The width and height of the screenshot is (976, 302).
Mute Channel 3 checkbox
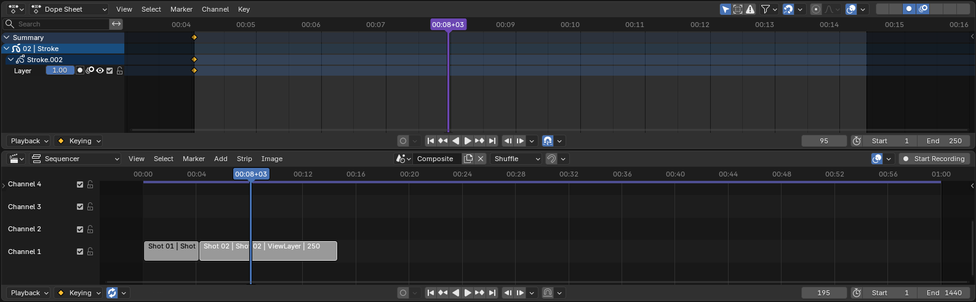(80, 207)
